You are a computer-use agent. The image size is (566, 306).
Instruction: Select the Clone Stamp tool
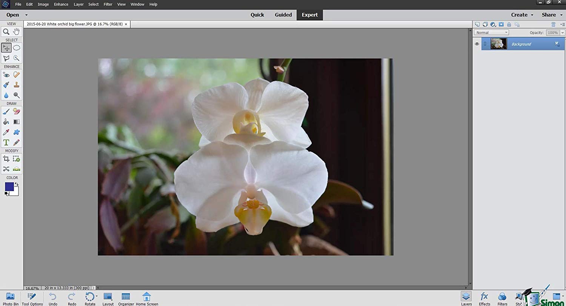tap(17, 85)
